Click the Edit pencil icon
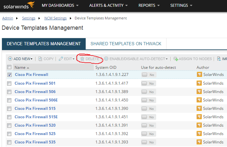The height and width of the screenshot is (147, 227). pyautogui.click(x=61, y=59)
